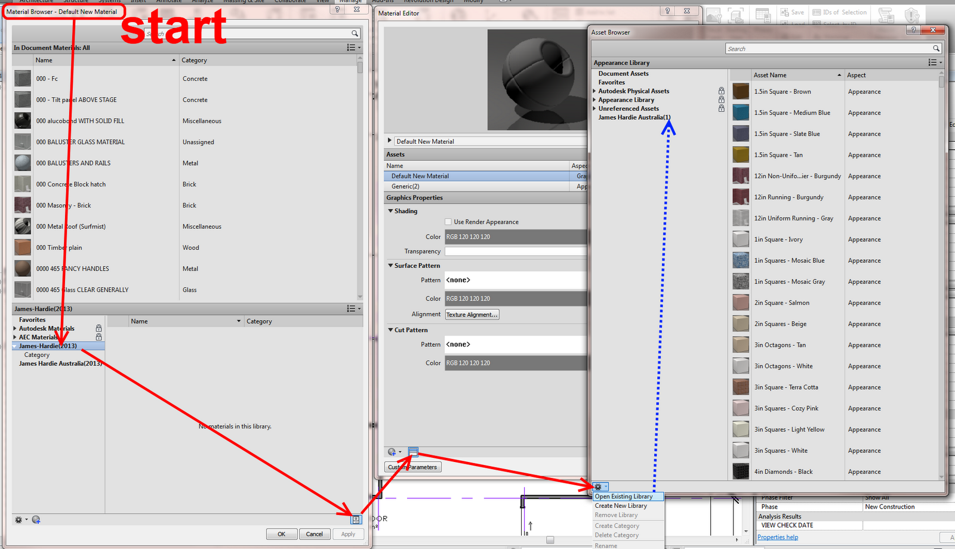Click the gear library menu icon in Asset Browser

(x=600, y=487)
